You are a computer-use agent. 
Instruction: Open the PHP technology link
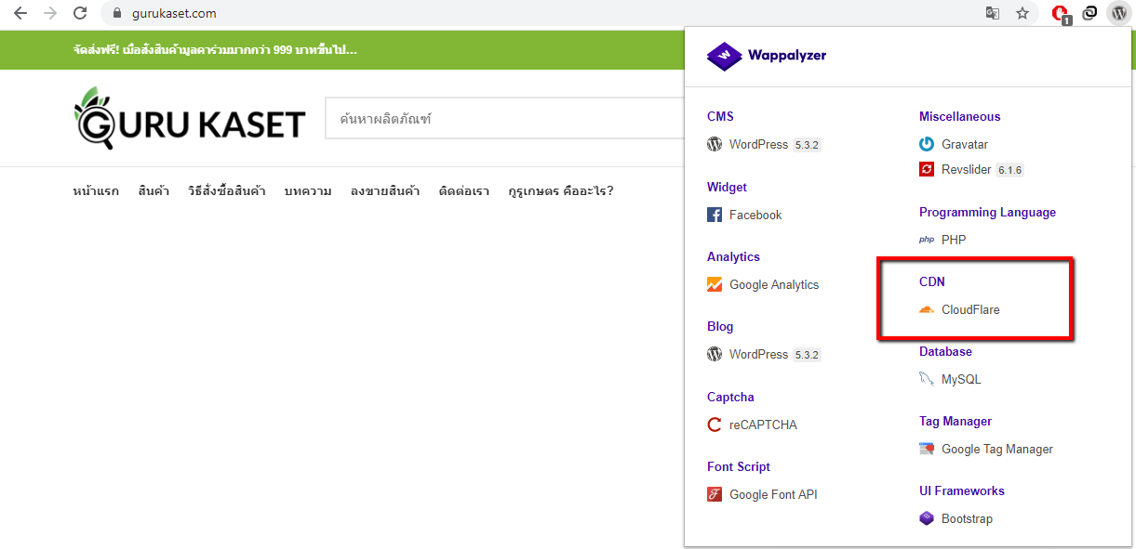(954, 240)
